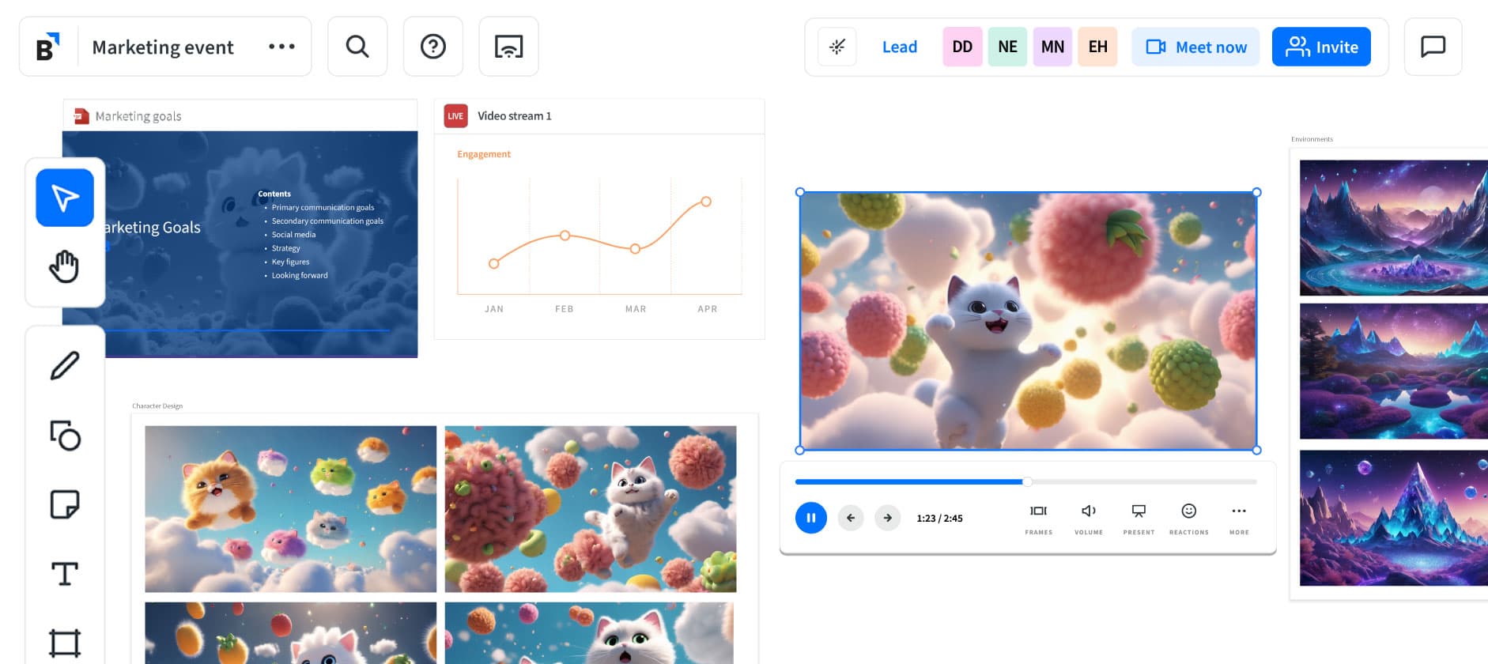The width and height of the screenshot is (1488, 664).
Task: Click the Video stream 1 title
Action: 515,115
